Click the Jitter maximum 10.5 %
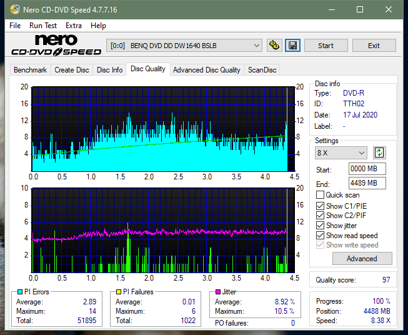 coord(285,311)
